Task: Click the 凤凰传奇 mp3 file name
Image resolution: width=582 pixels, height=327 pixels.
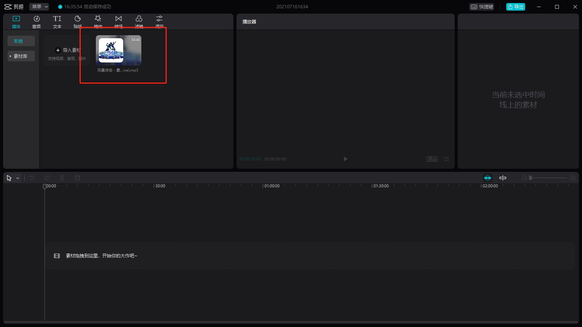Action: tap(118, 70)
